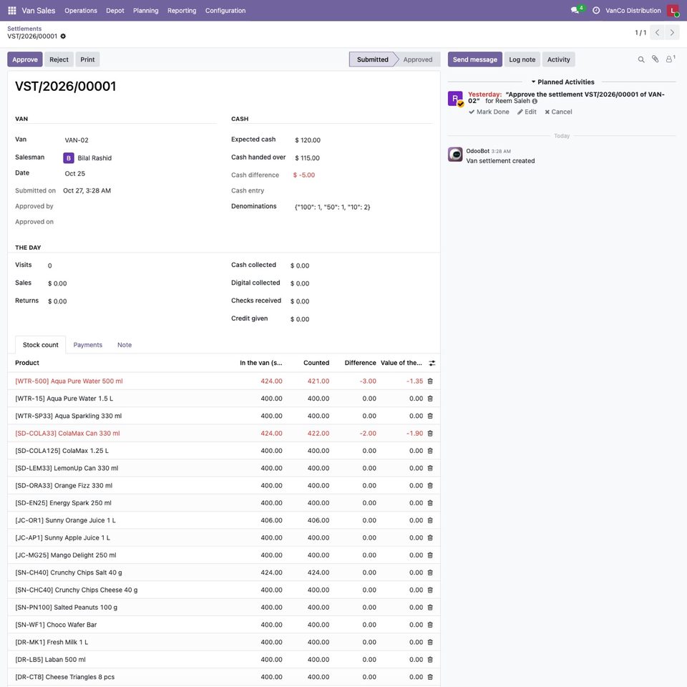Open the Depot menu
The image size is (687, 687).
[x=115, y=11]
